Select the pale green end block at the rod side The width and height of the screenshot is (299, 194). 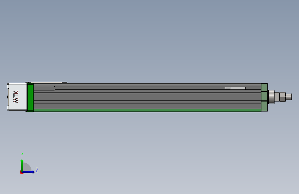tap(264, 97)
